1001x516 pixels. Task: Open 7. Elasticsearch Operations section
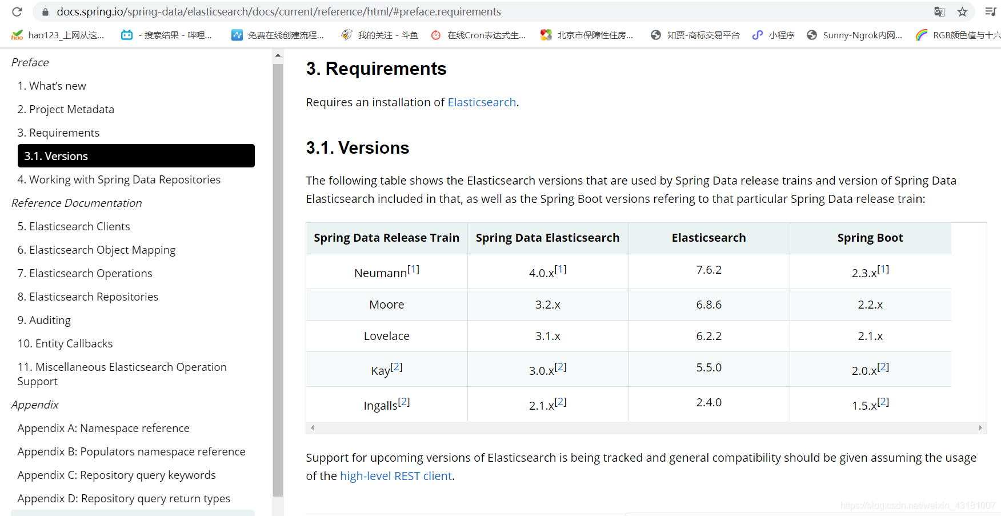tap(85, 273)
